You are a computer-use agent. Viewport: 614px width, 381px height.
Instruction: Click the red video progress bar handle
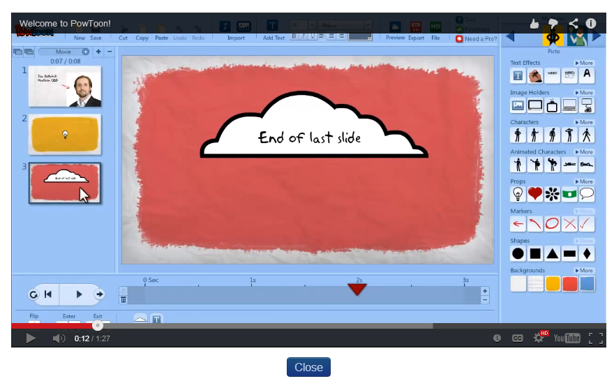coord(98,325)
